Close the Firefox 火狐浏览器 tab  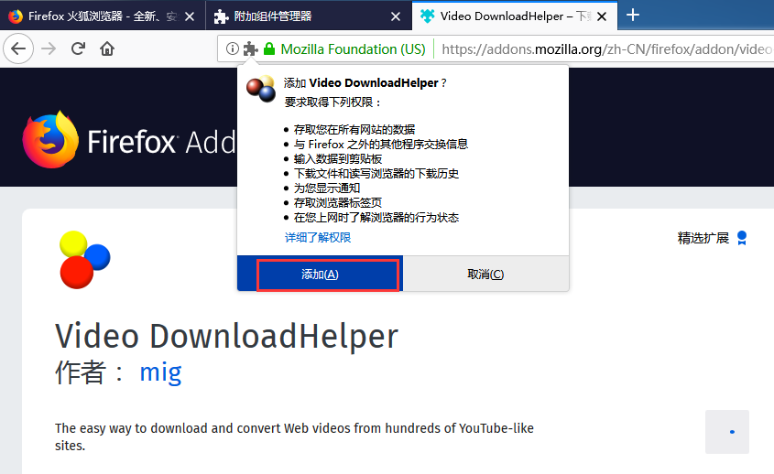[x=190, y=16]
